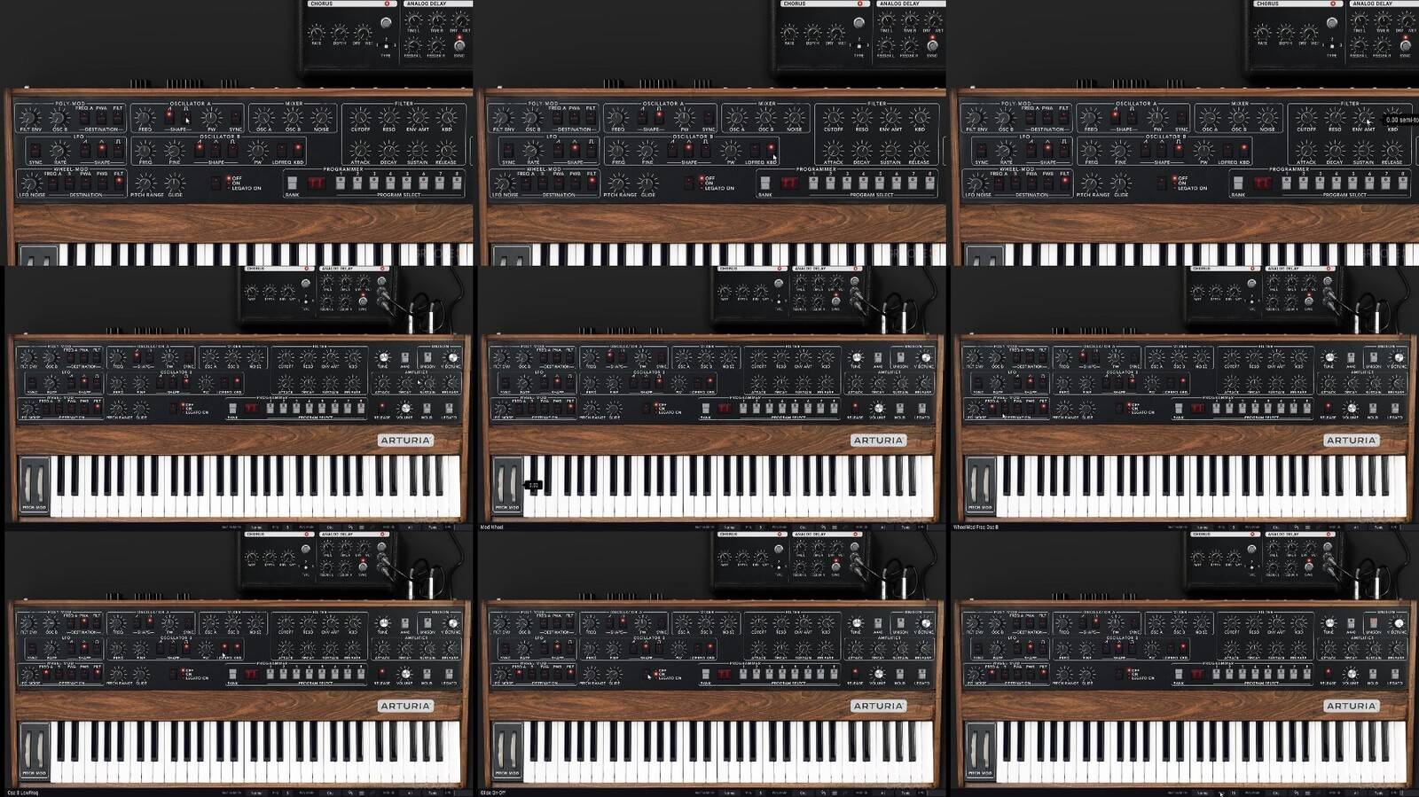Click 'WheelMod Freq Osc B' status text, middle-right frame

coord(976,527)
